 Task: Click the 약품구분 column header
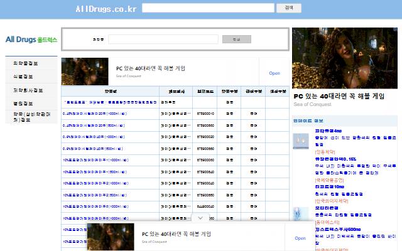pyautogui.click(x=229, y=92)
